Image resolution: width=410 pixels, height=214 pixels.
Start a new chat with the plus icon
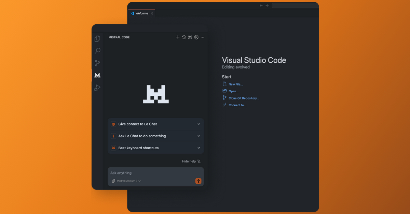pyautogui.click(x=178, y=37)
